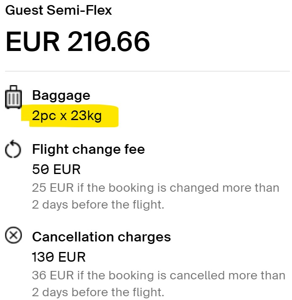Click the word 'cancelled' in the grey note
The image size is (292, 300).
[x=197, y=276]
